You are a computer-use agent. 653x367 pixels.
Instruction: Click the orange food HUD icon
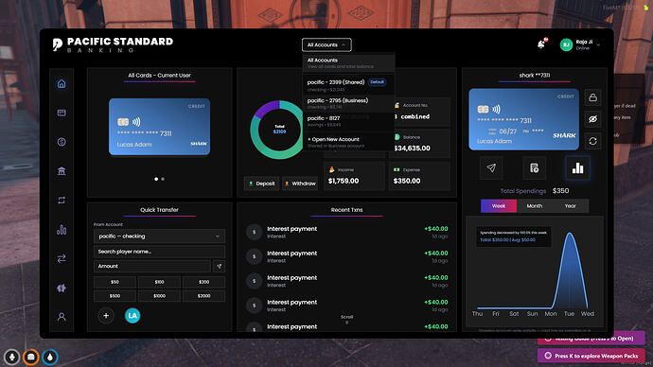[31, 357]
